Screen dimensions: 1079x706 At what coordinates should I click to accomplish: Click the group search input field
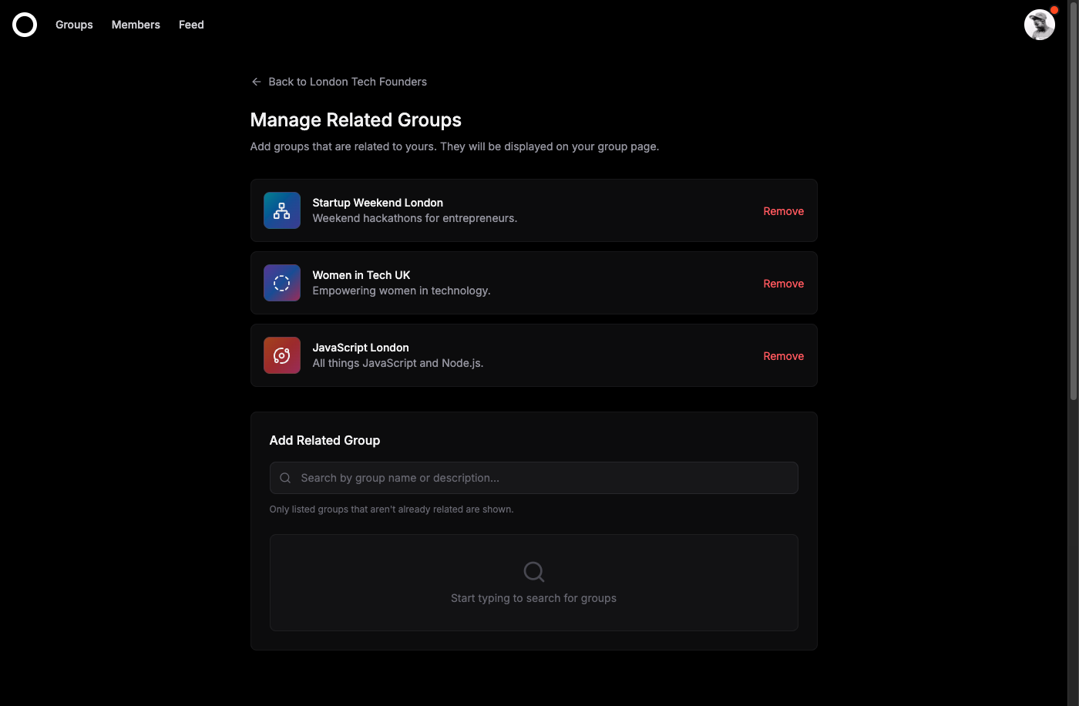[533, 478]
